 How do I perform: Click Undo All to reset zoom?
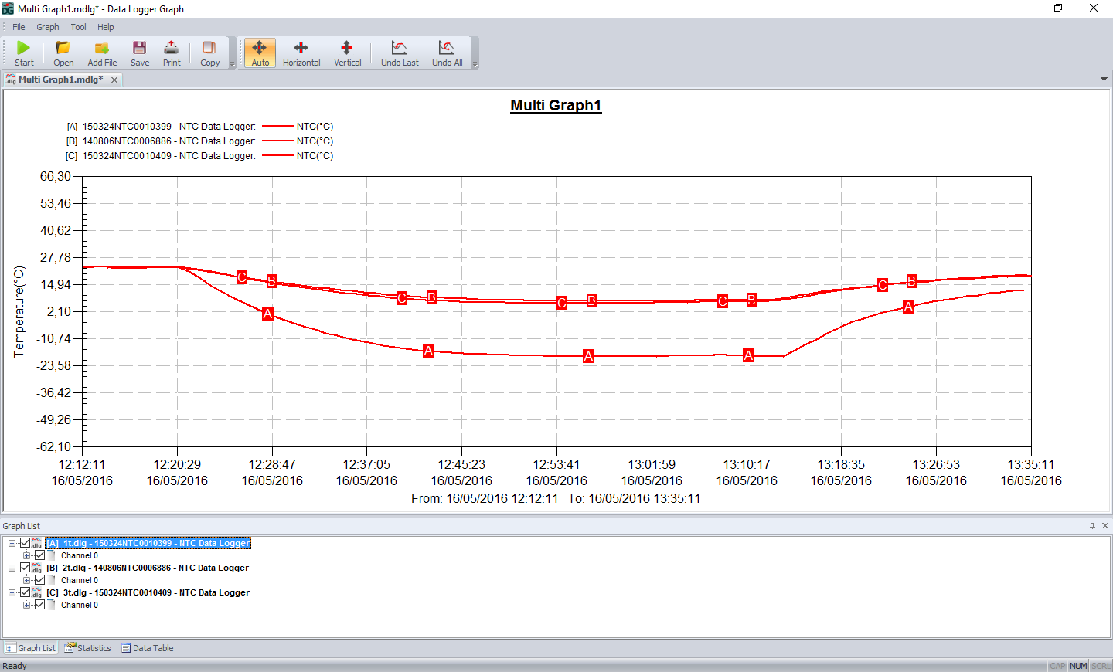(447, 53)
